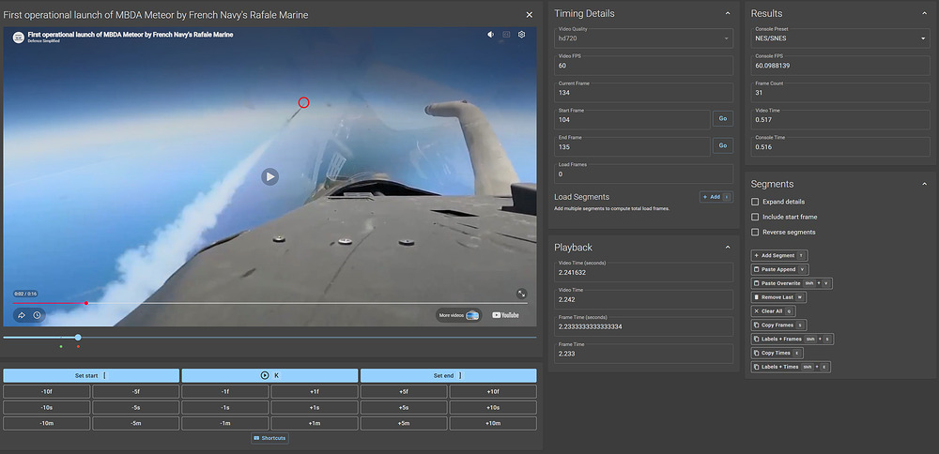Click the channel avatar in video header
Screen dimensions: 939x454
point(19,37)
